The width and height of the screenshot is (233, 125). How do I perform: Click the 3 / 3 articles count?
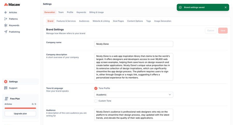(34, 104)
